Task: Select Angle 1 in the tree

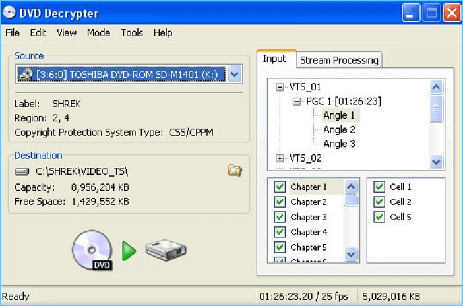Action: point(340,115)
